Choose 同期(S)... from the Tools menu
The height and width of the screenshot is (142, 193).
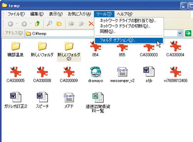coord(129,32)
